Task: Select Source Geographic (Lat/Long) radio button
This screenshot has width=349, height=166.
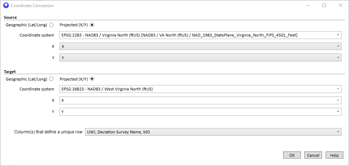Action: tap(52, 25)
